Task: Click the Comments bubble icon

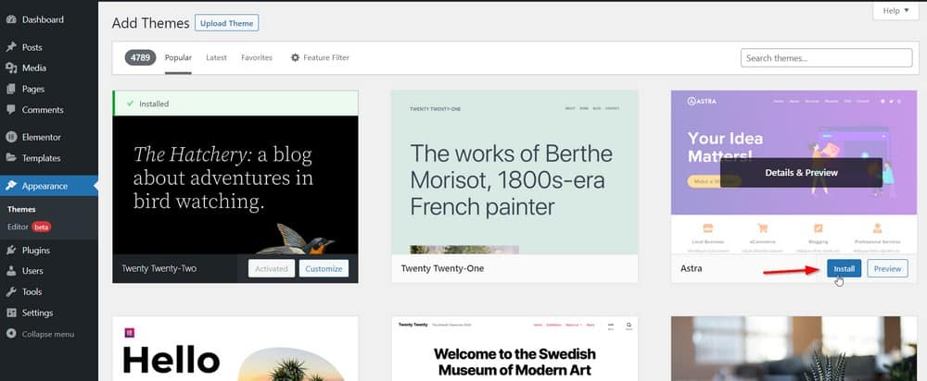Action: pos(11,110)
